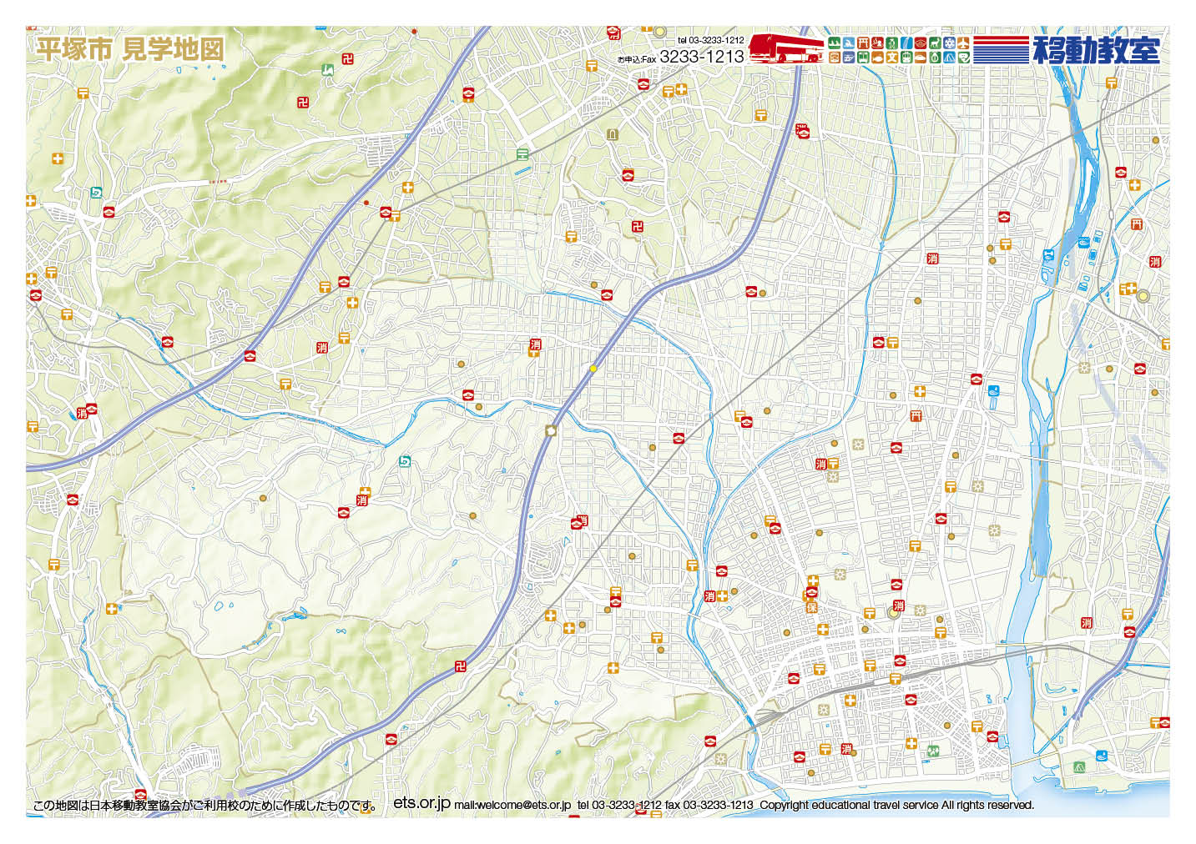Viewport: 1196px width, 844px height.
Task: Select the orange airplane icon in header legend
Action: (963, 43)
